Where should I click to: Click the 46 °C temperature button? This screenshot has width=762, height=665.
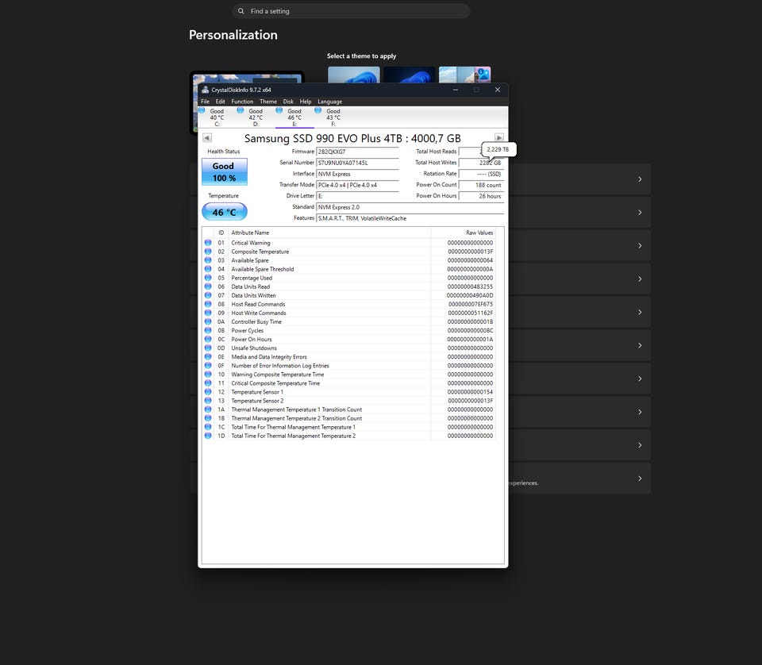(x=225, y=212)
